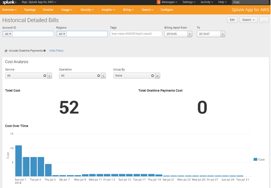Open the Usage menu

tap(67, 10)
